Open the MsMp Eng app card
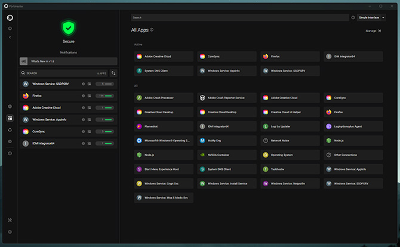400x247 pixels. coord(227,141)
